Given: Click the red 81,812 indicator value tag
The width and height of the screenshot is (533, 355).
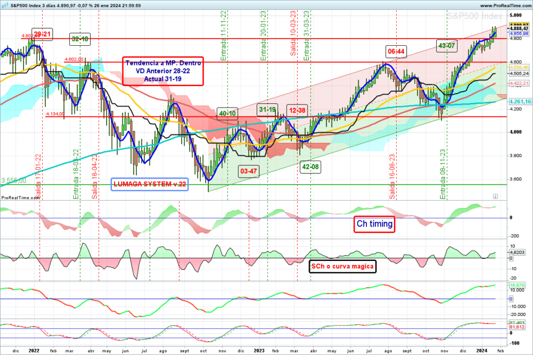Looking at the screenshot, I should pos(517,327).
